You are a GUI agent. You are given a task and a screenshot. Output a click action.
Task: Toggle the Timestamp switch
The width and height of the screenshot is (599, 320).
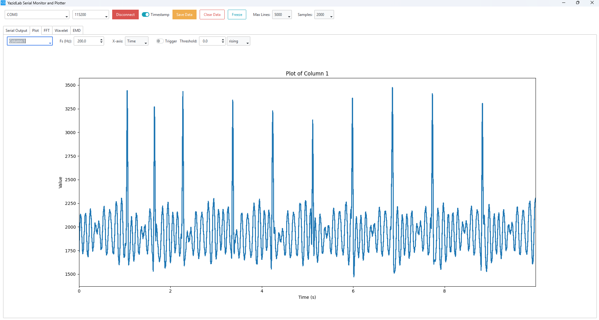click(x=146, y=15)
